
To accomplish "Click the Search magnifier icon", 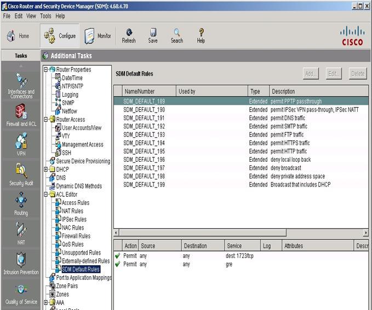I will point(177,32).
